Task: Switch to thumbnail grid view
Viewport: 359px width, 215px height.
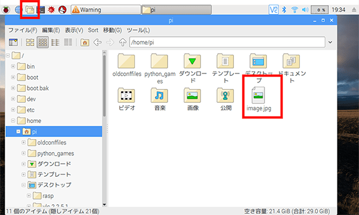Action: [x=43, y=42]
